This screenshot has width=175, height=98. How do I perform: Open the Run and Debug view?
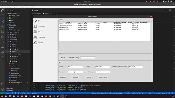[2, 26]
